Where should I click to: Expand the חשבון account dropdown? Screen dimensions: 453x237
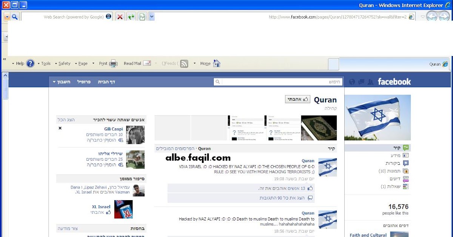(x=62, y=82)
